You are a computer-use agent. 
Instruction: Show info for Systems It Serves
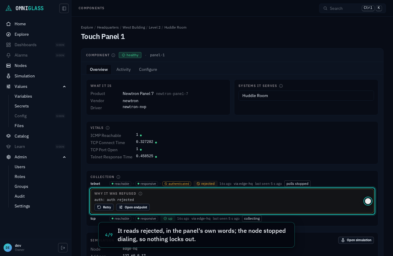pyautogui.click(x=281, y=86)
